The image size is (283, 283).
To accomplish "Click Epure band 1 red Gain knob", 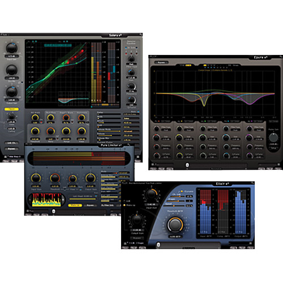I will point(156,138).
